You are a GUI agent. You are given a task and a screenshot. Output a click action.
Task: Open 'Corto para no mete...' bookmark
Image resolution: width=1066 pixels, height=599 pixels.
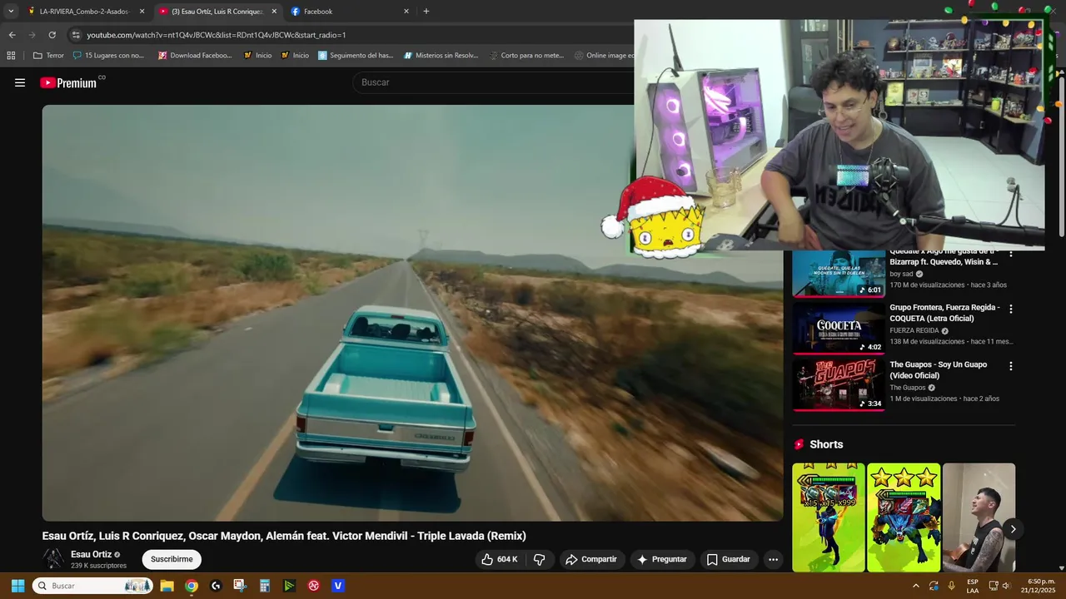click(x=526, y=56)
